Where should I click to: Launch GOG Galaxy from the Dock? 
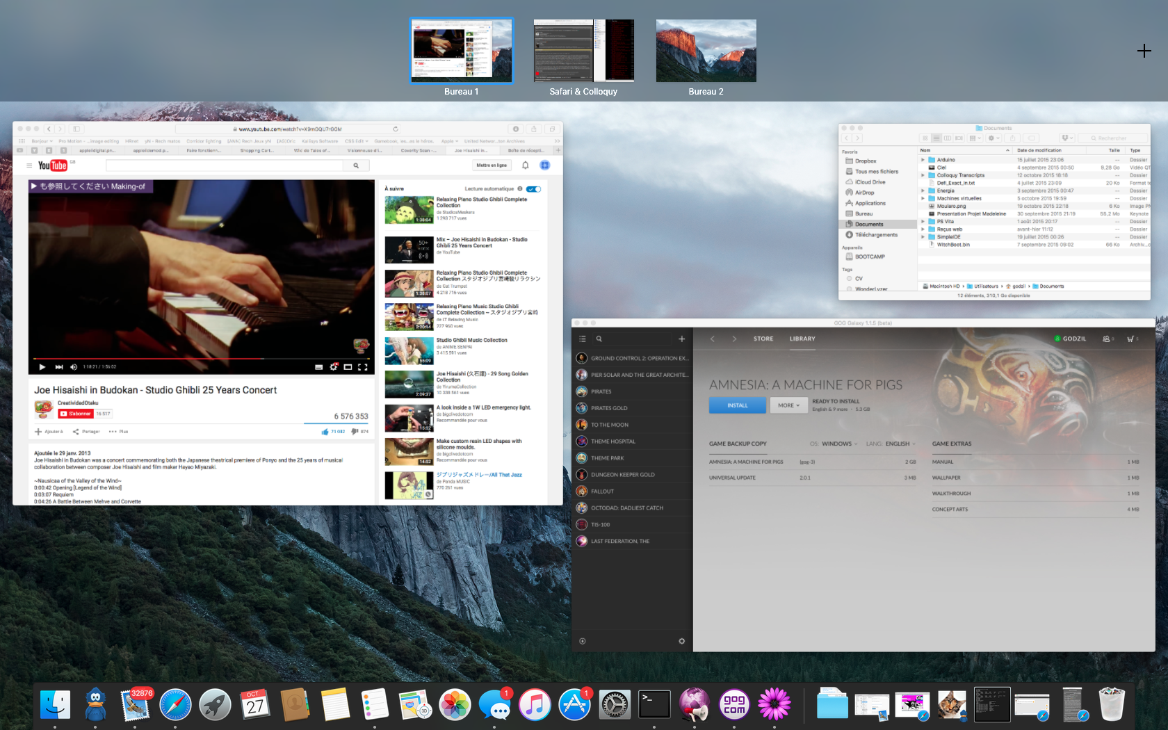point(734,705)
